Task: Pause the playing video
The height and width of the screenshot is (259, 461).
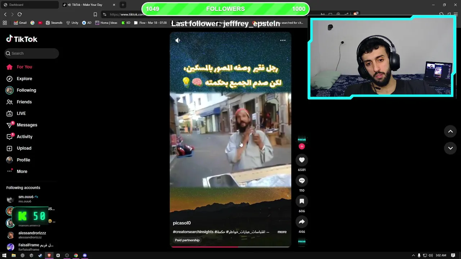Action: pyautogui.click(x=230, y=140)
